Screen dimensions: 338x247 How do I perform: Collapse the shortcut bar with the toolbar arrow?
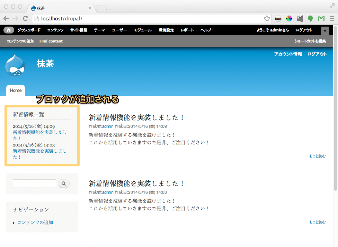(x=325, y=31)
